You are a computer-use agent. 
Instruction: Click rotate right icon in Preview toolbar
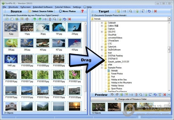(117, 95)
